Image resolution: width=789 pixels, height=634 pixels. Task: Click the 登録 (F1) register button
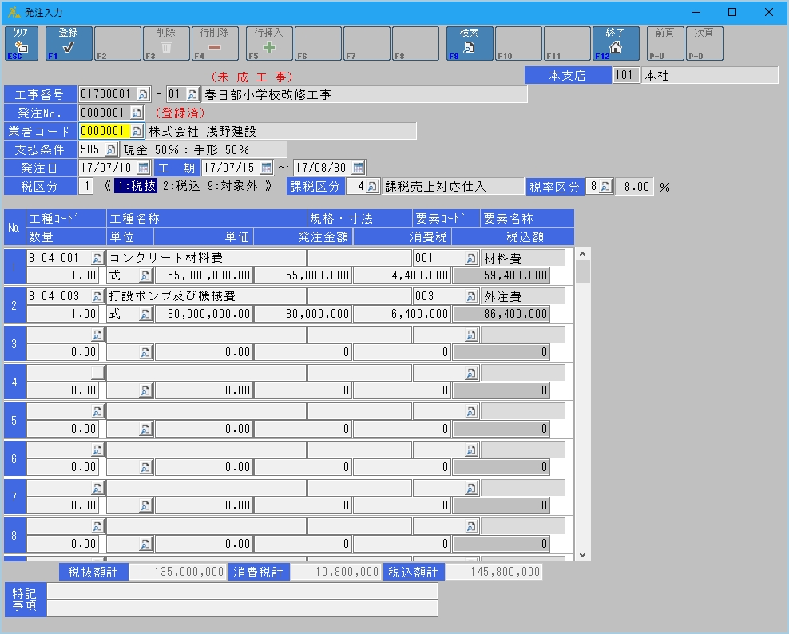(x=69, y=43)
